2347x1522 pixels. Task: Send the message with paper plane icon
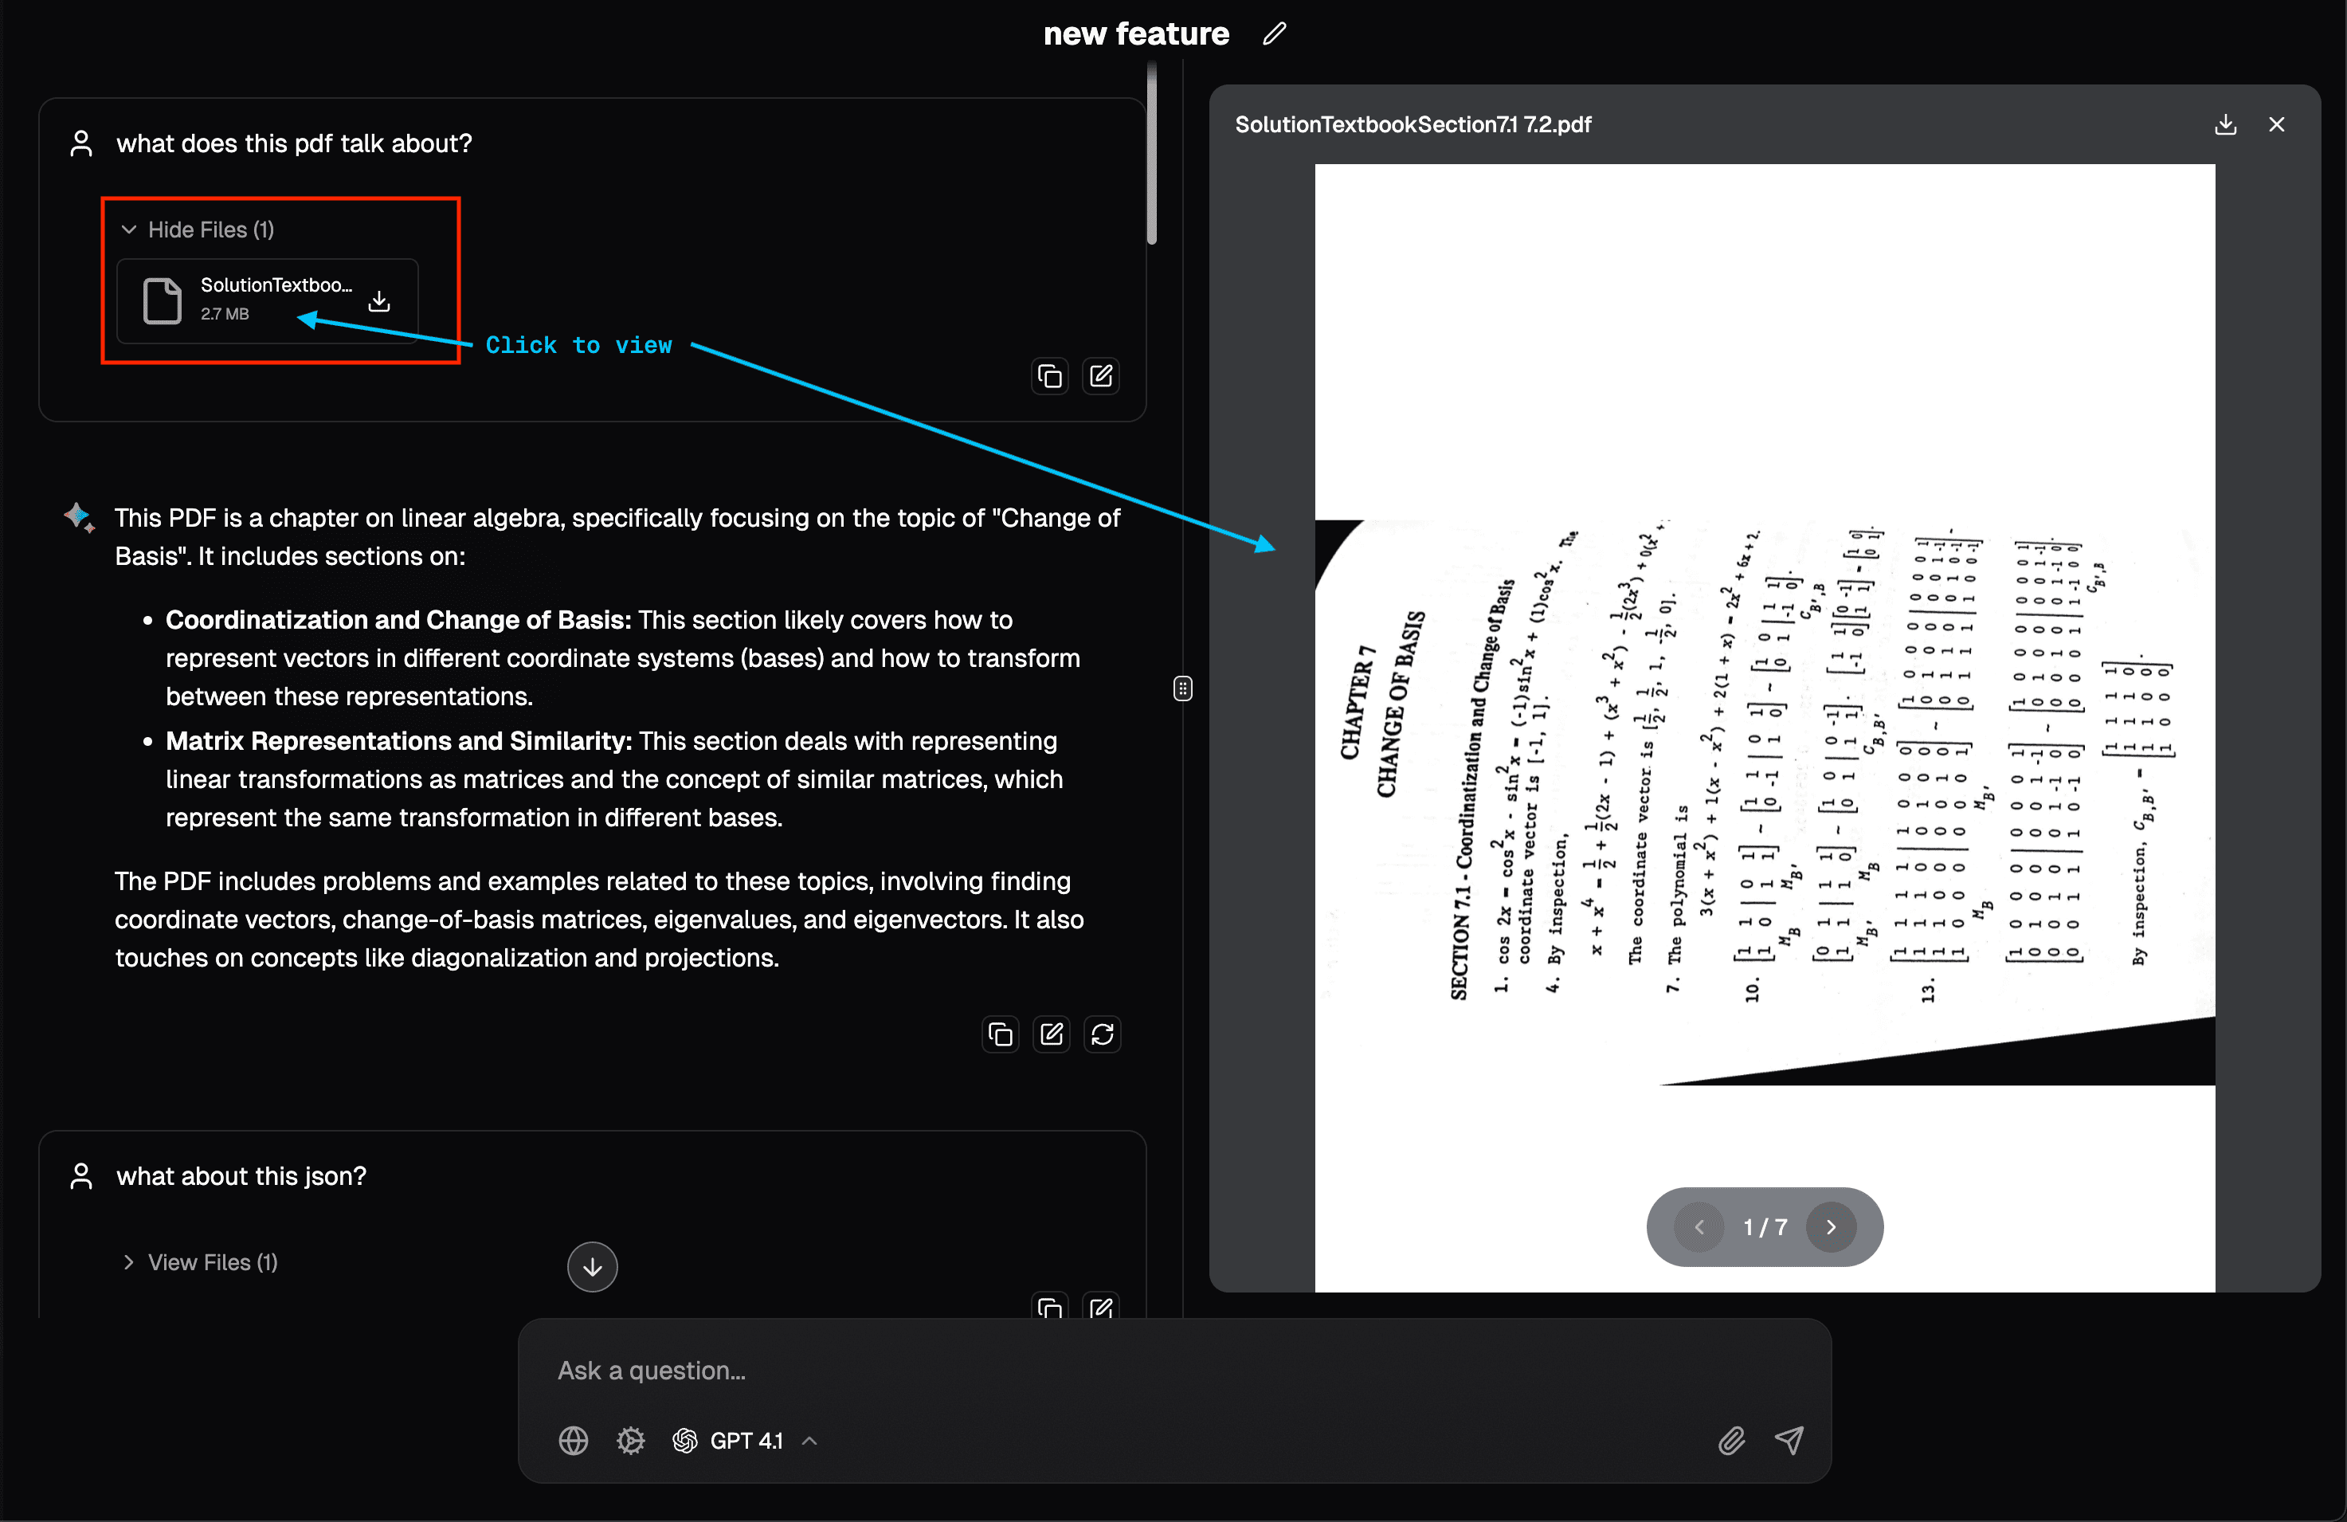[x=1790, y=1441]
